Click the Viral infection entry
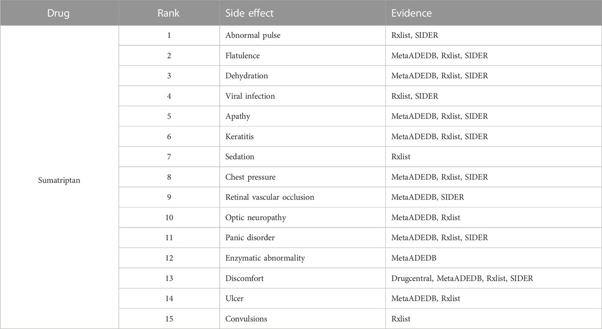The height and width of the screenshot is (329, 602). pos(250,96)
